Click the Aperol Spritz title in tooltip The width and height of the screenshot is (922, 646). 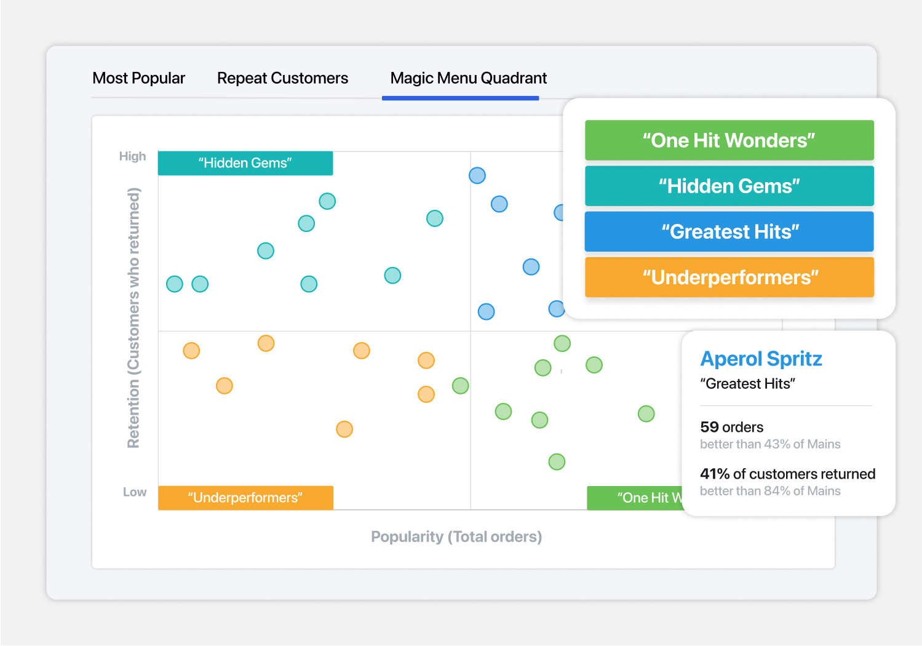761,359
